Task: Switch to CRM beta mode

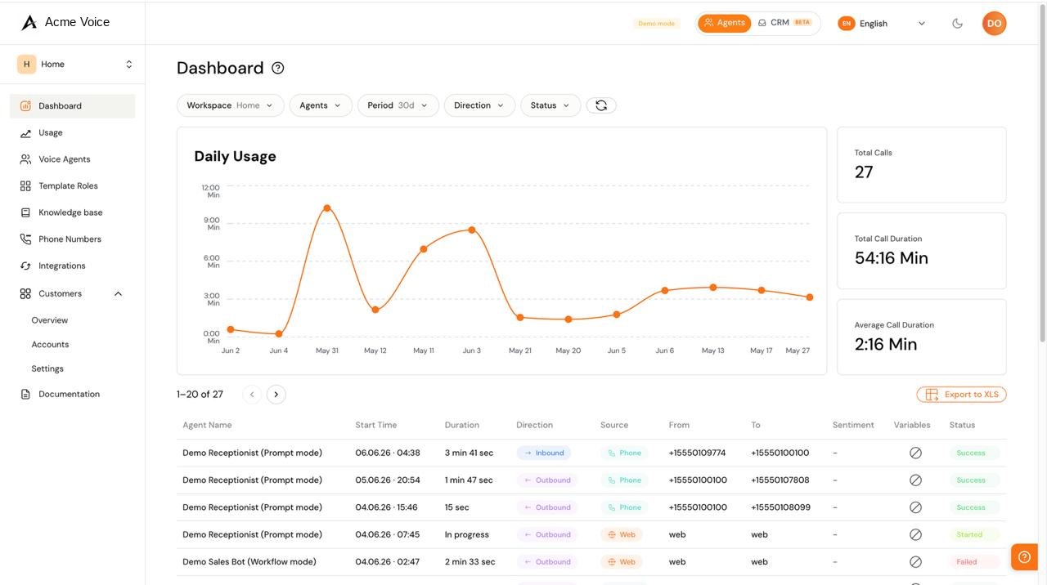Action: [785, 23]
